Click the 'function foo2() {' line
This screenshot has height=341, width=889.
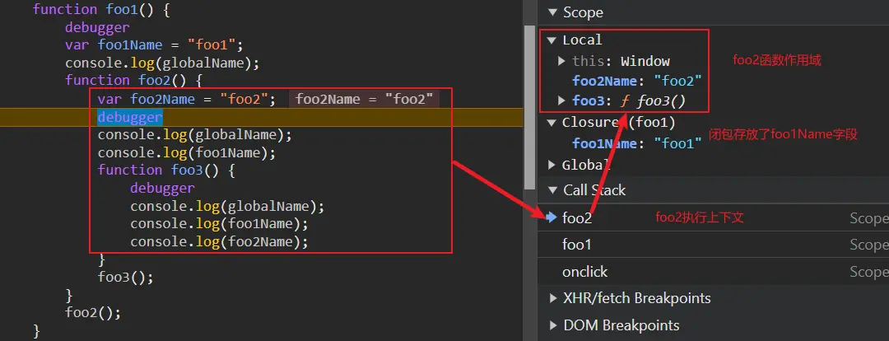(x=133, y=80)
